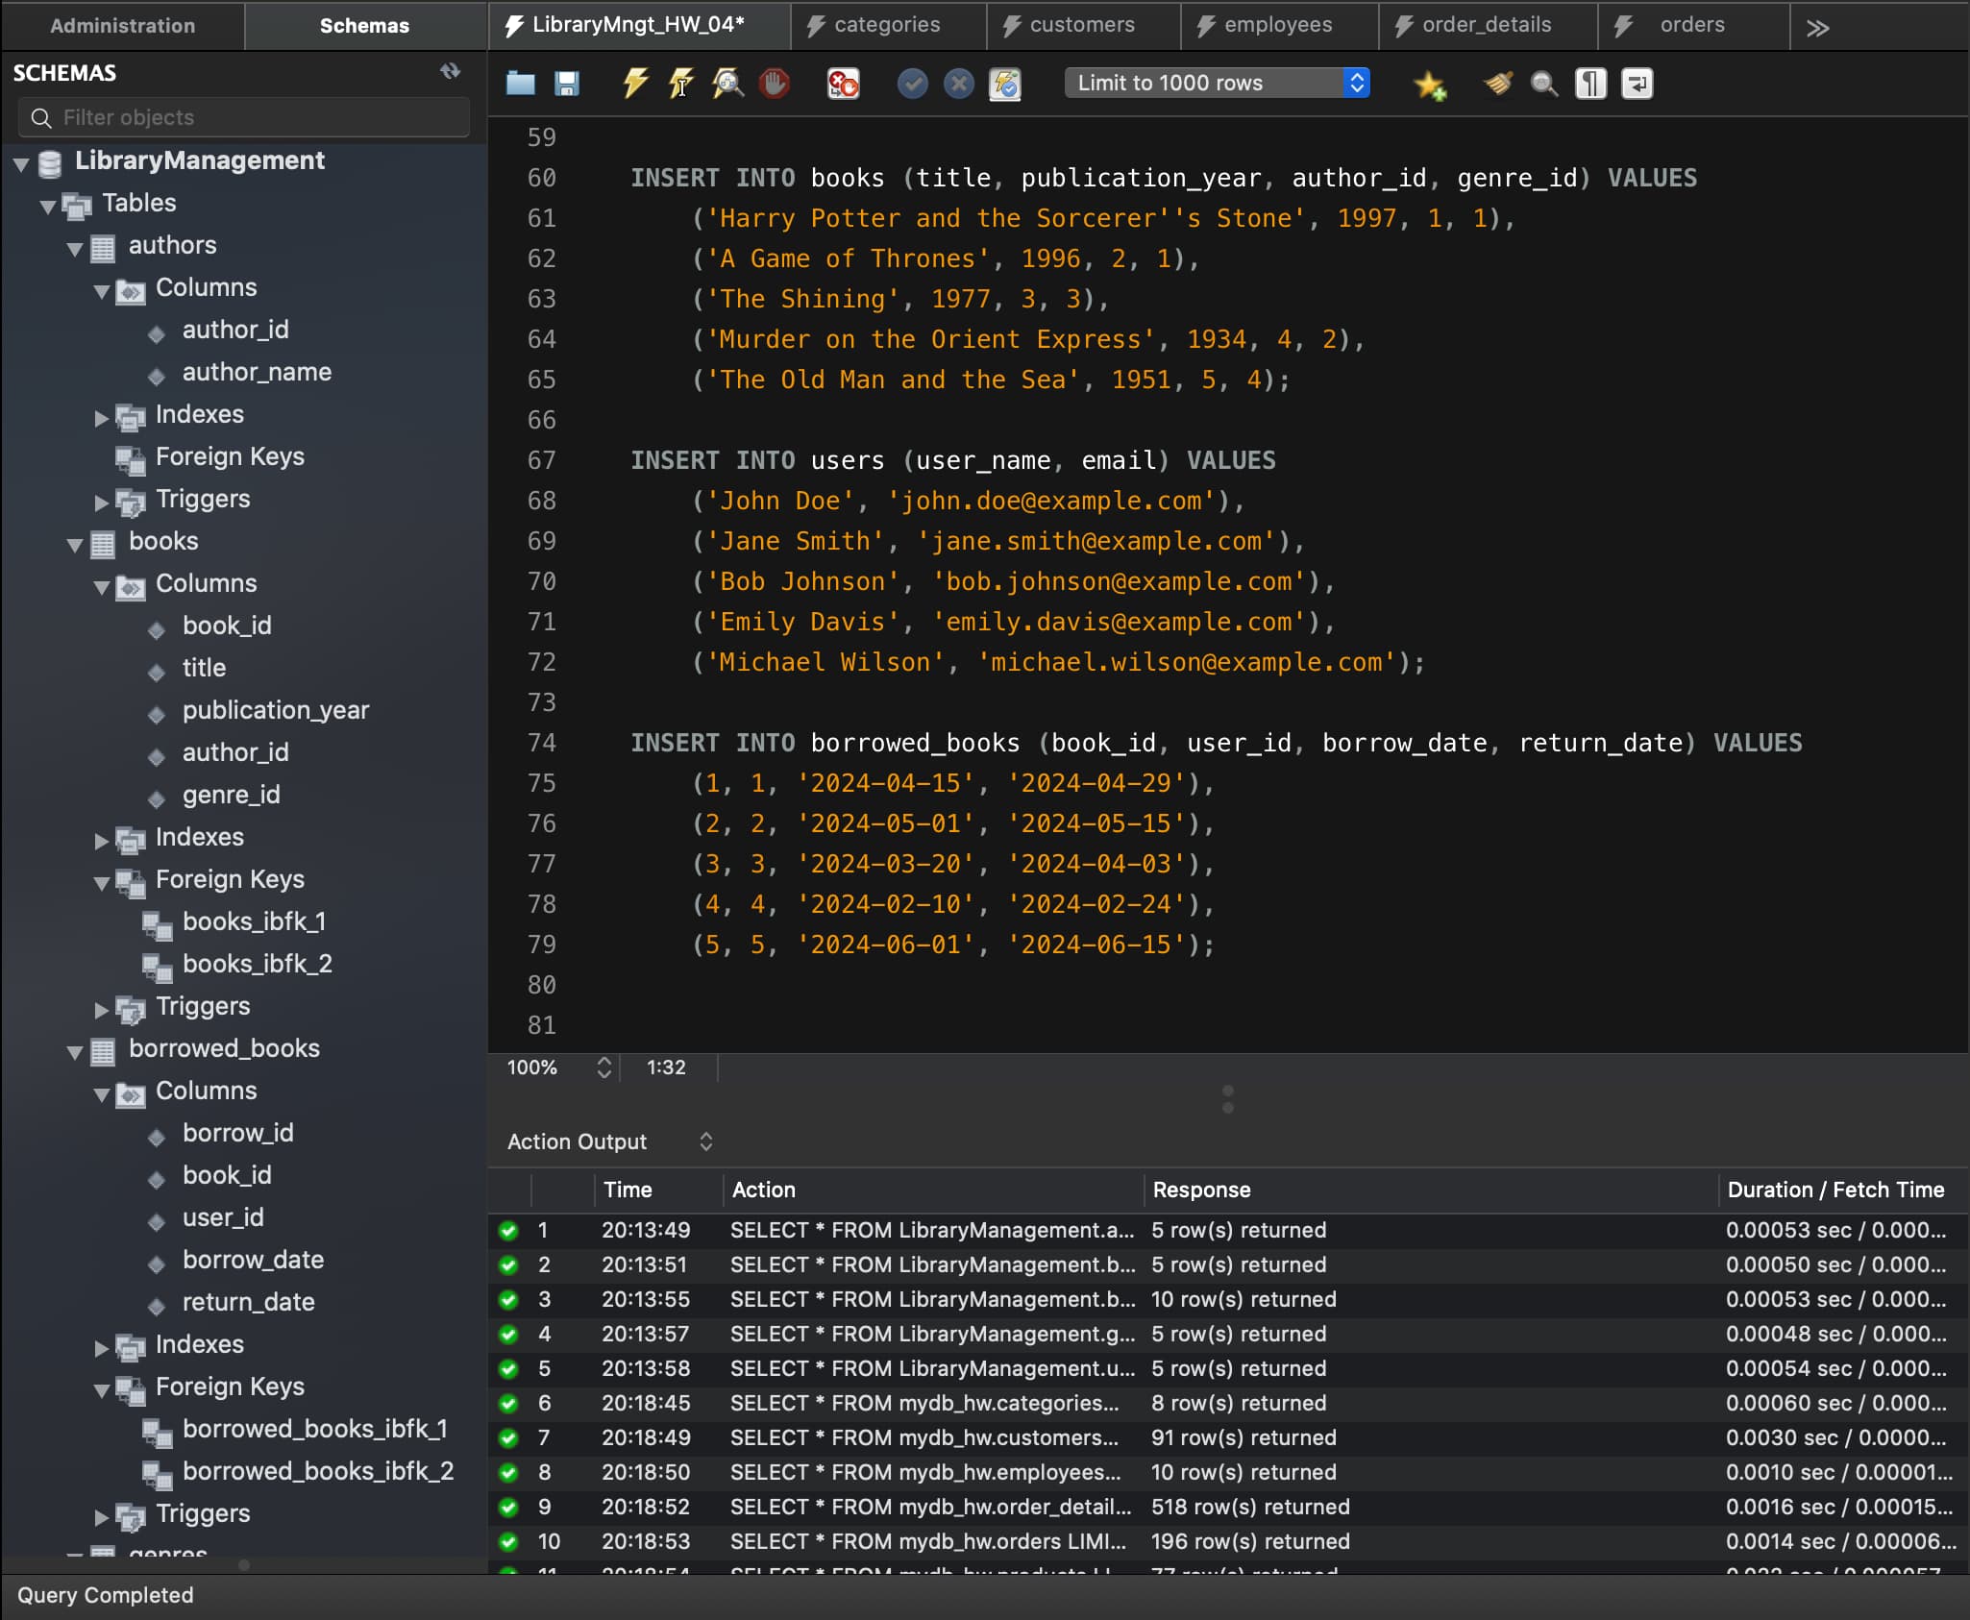Image resolution: width=1970 pixels, height=1620 pixels.
Task: Show more tabs with the double-chevron button
Action: pyautogui.click(x=1816, y=27)
